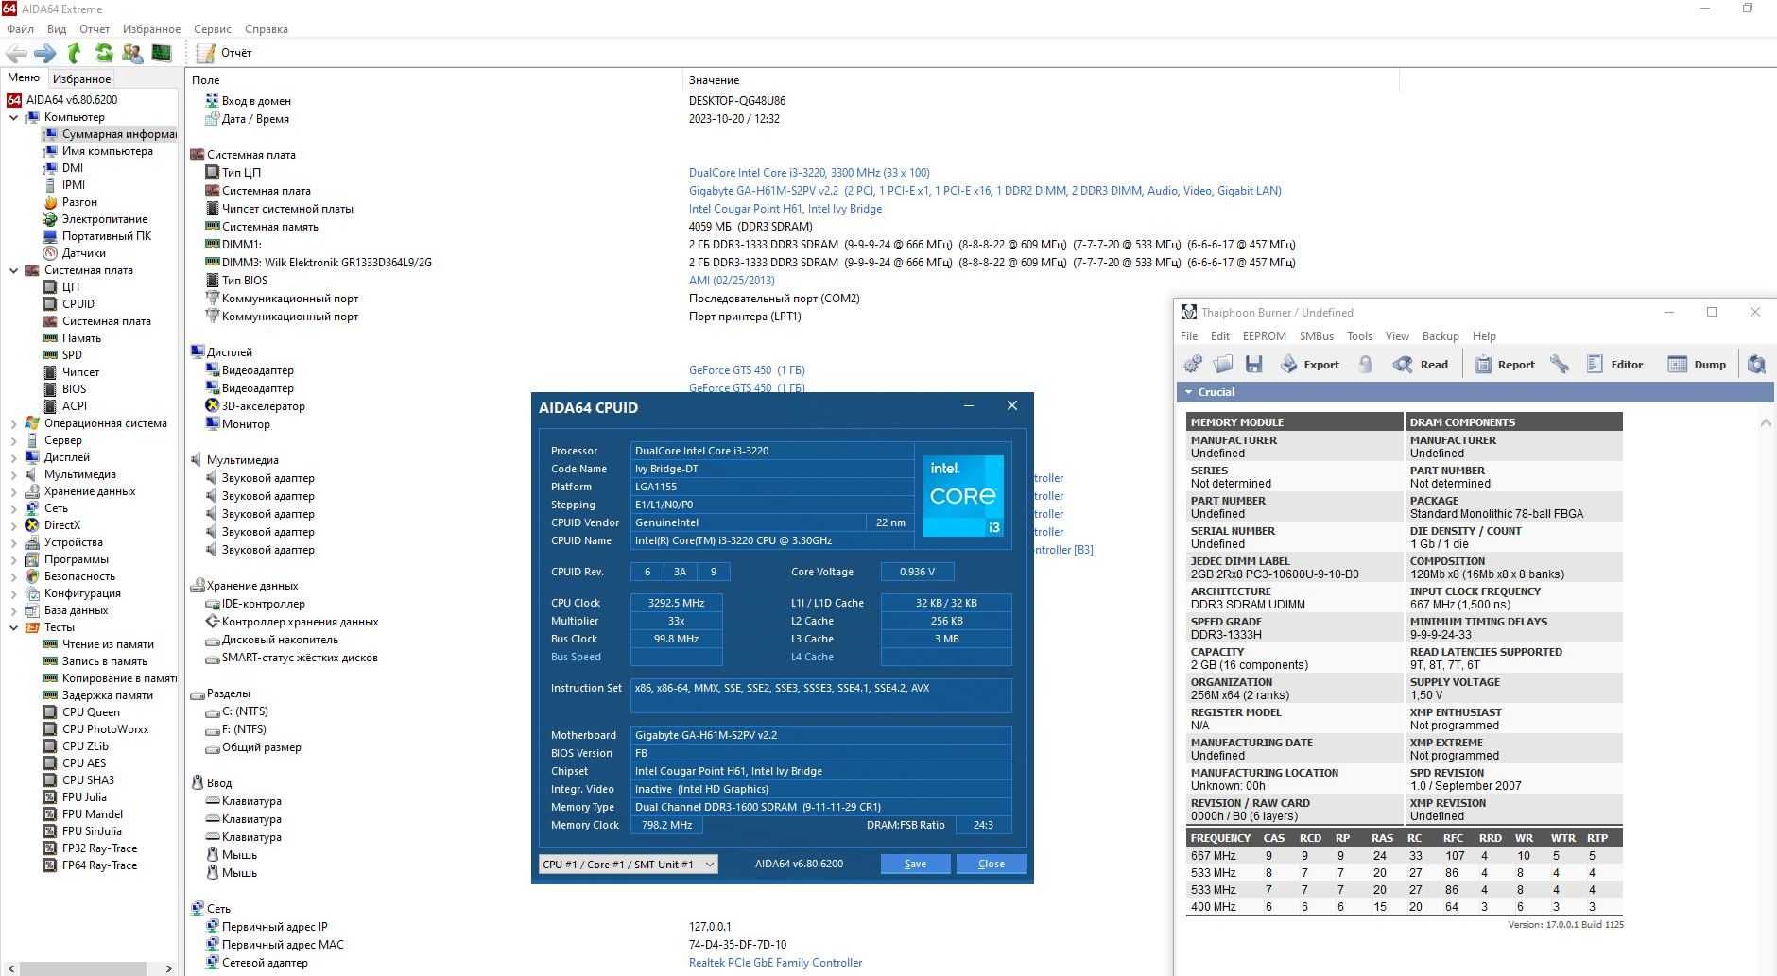Click Close in the CPUID dialog
The image size is (1777, 976).
tap(991, 864)
